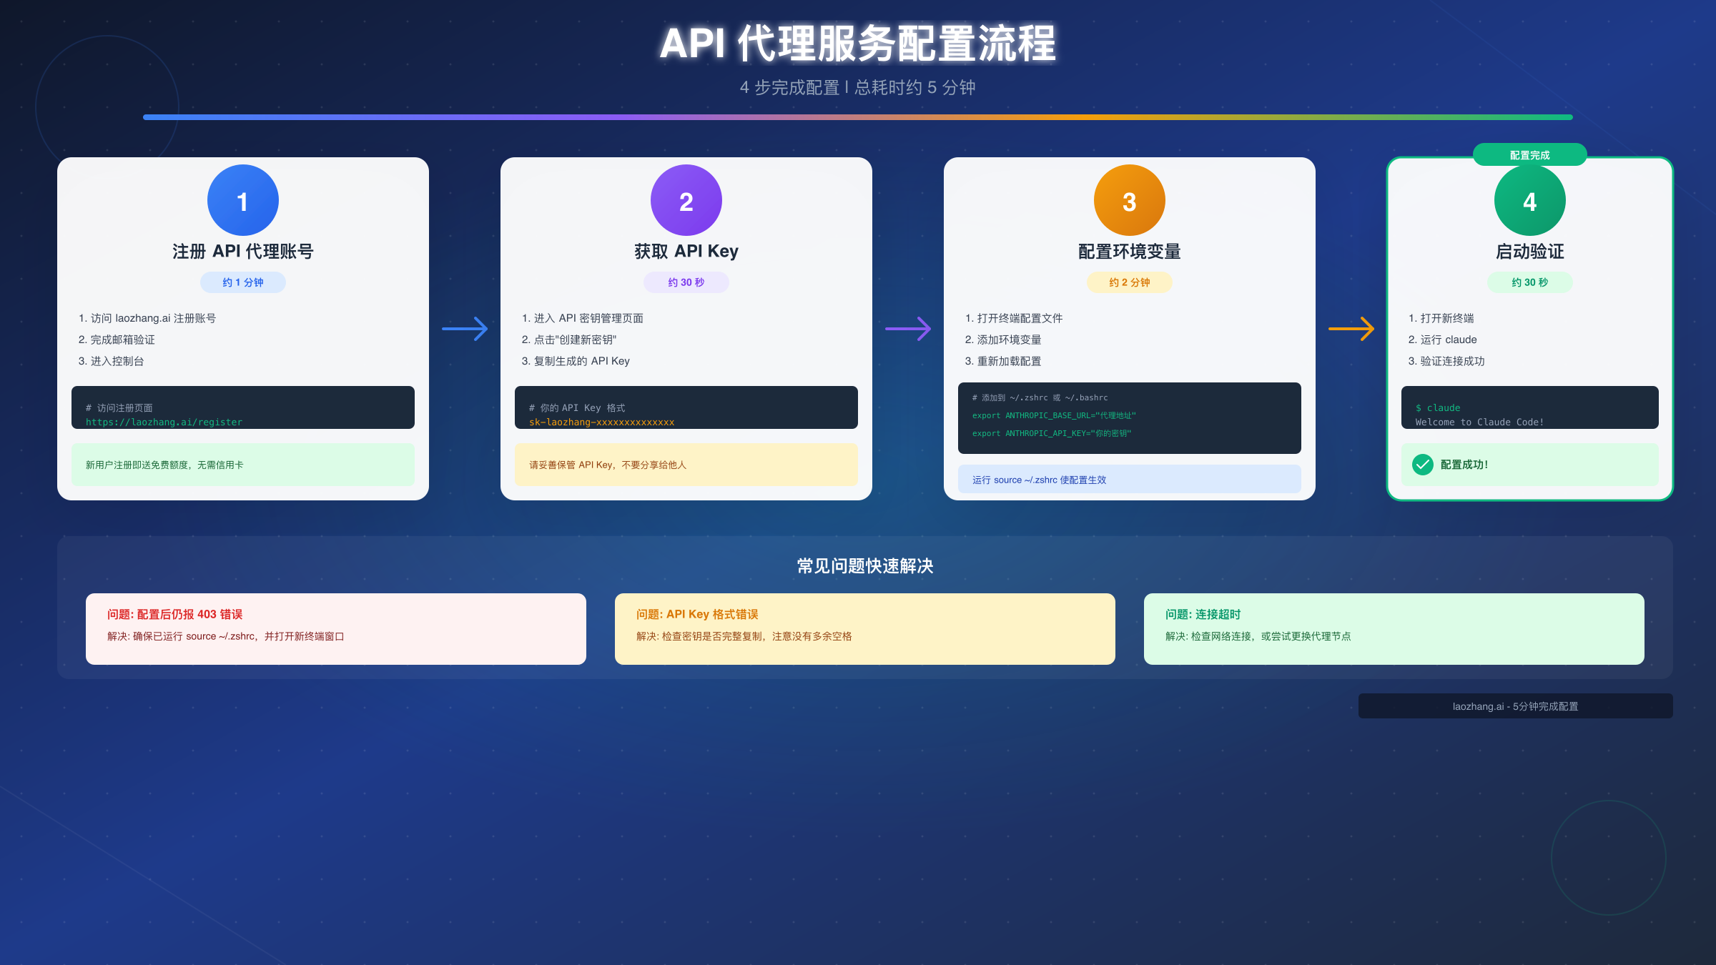The width and height of the screenshot is (1716, 965).
Task: Select the 问题: 连接超时 card
Action: [x=1393, y=628]
